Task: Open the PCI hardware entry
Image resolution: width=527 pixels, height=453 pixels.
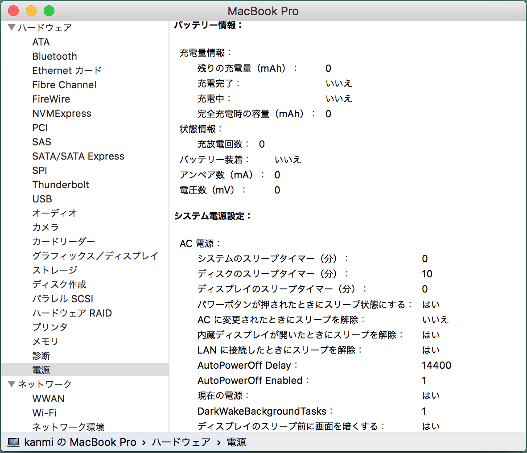Action: coord(40,128)
